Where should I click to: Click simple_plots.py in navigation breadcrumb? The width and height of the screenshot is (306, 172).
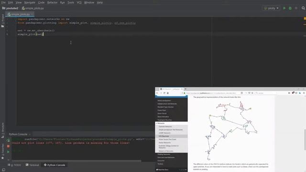click(x=33, y=8)
